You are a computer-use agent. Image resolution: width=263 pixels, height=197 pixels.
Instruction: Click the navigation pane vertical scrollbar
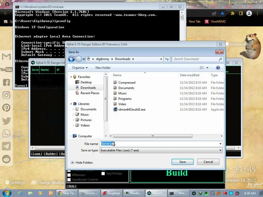[x=106, y=99]
